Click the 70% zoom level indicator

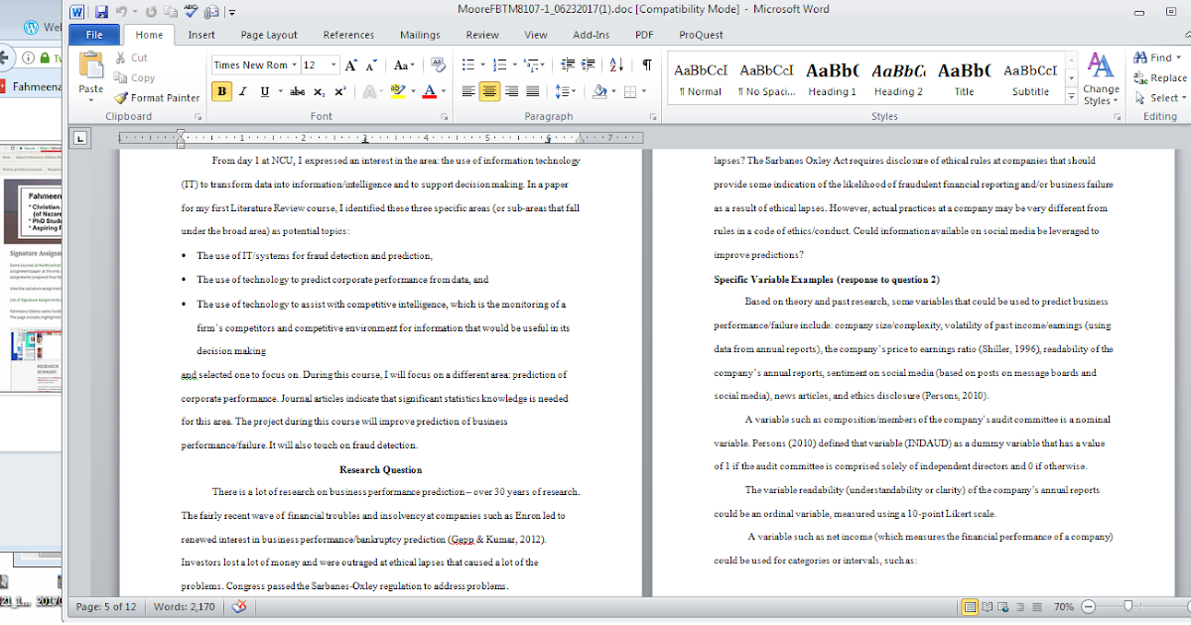pyautogui.click(x=1063, y=606)
